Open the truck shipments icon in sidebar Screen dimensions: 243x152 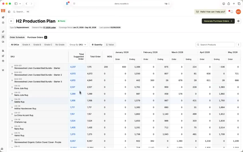point(3,42)
